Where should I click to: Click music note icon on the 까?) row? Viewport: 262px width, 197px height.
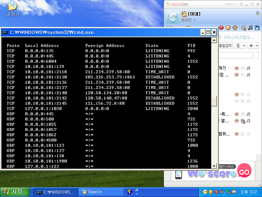(249, 68)
